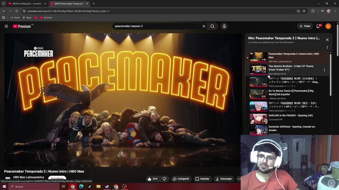The image size is (339, 190).
Task: Reload the page in Chrome
Action: pos(16,11)
